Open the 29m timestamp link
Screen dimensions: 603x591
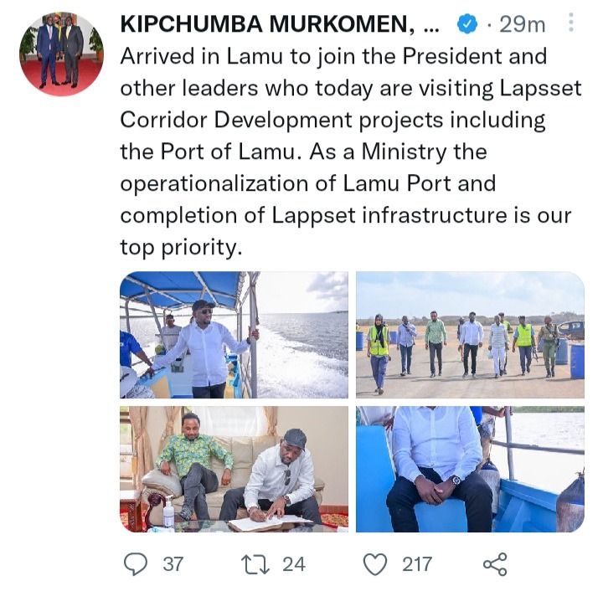click(x=523, y=24)
